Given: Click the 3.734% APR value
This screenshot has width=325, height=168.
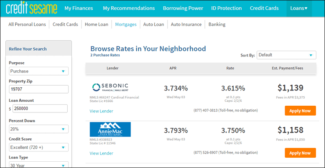Looking at the screenshot, I should [x=176, y=88].
